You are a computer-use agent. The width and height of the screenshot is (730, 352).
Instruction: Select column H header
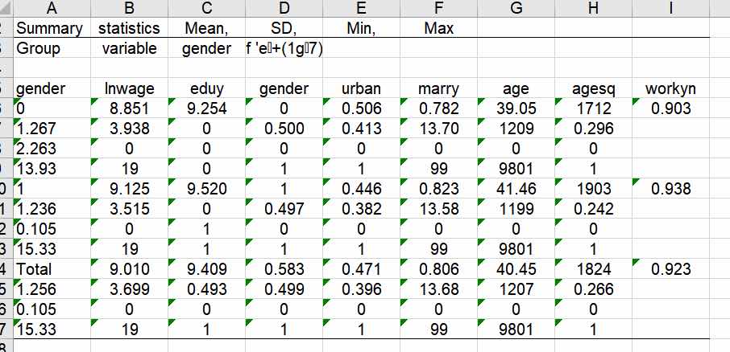coord(593,8)
